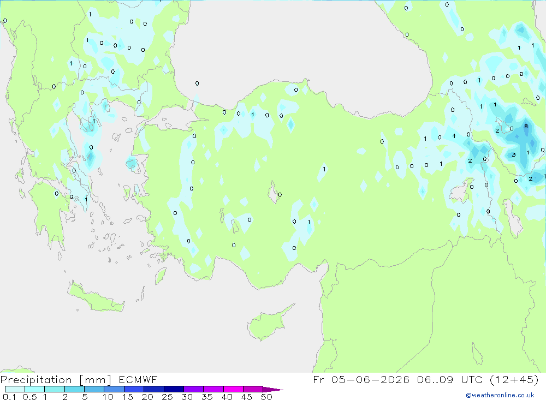The image size is (546, 400).
Task: Select the 15–20 mm legend swatch
Action: click(134, 389)
